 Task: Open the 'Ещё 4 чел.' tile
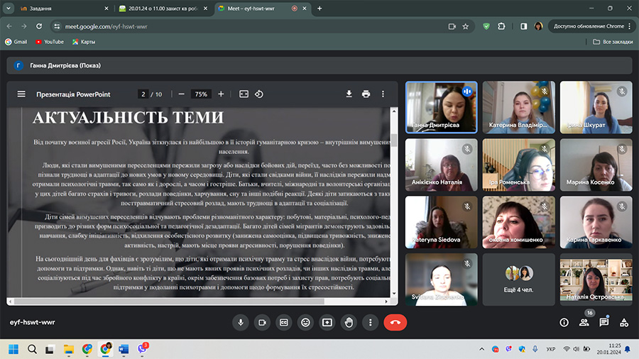pos(519,280)
